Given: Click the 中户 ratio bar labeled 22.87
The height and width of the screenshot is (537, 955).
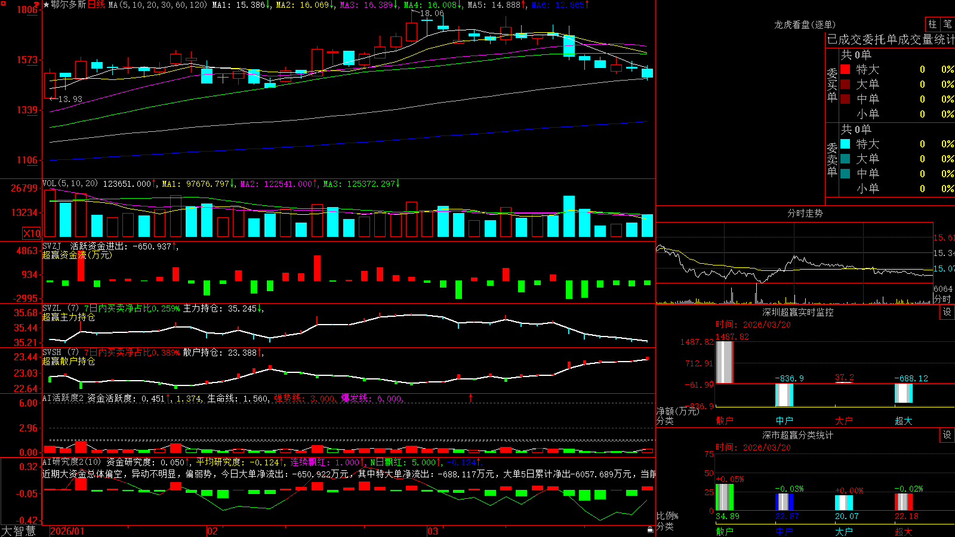Looking at the screenshot, I should tap(784, 502).
